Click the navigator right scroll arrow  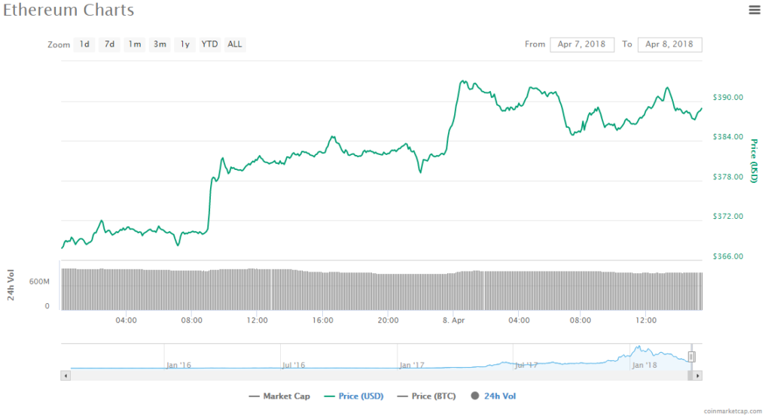(697, 375)
